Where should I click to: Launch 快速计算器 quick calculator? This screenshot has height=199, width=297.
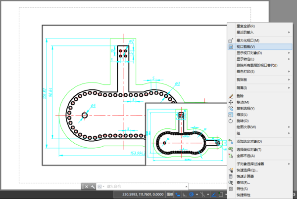pyautogui.click(x=247, y=176)
